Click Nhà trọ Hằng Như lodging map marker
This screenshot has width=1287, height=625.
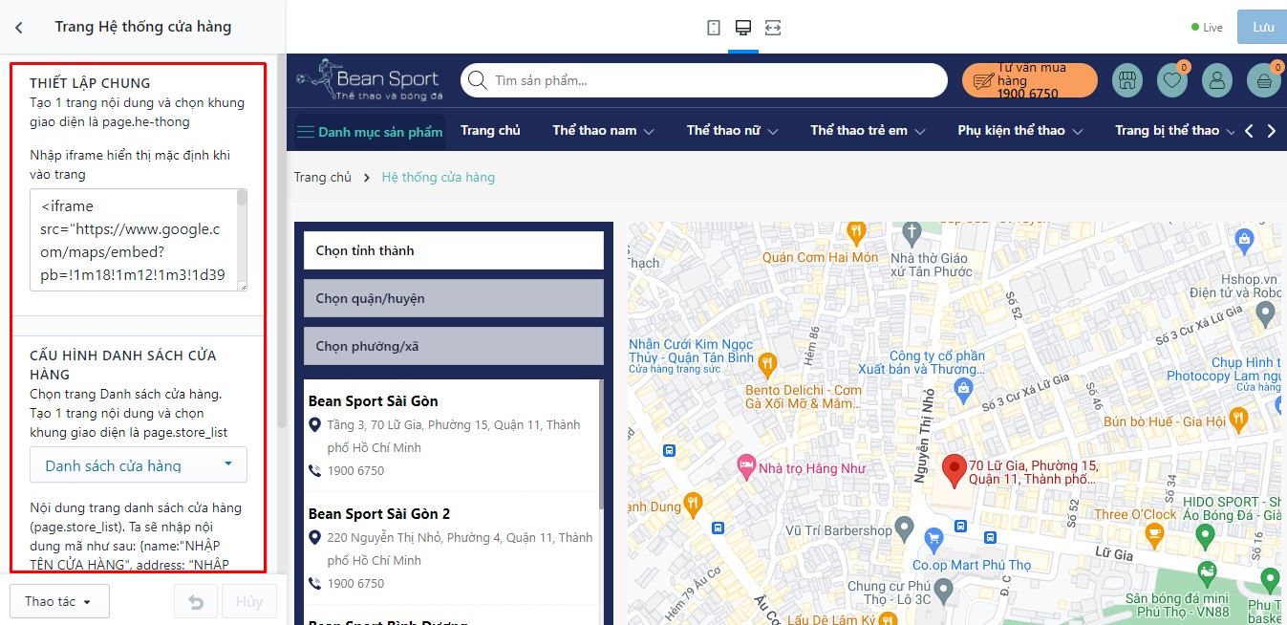click(746, 467)
